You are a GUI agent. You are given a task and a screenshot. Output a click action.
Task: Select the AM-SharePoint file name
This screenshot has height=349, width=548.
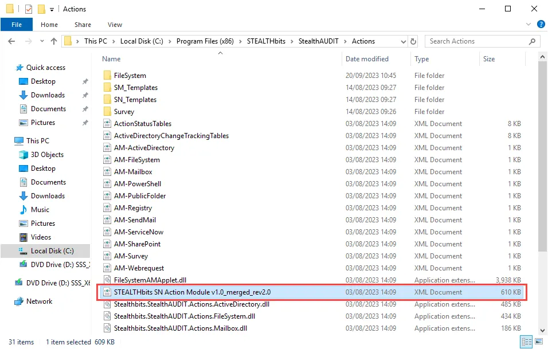click(137, 244)
